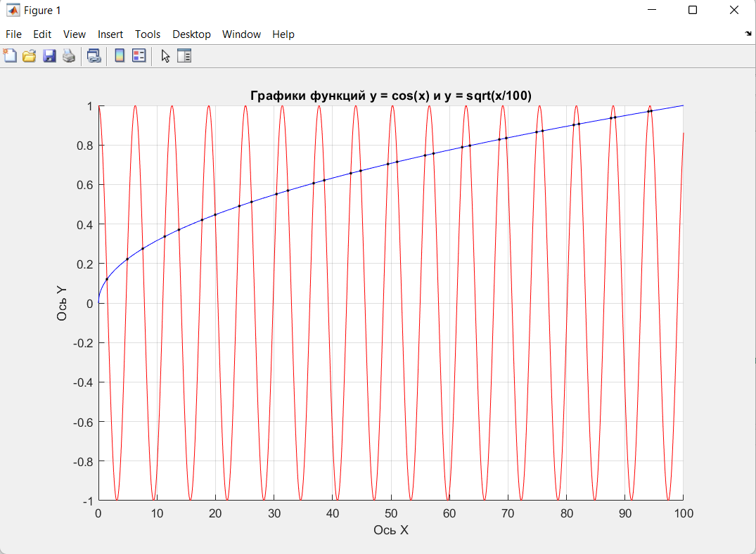The width and height of the screenshot is (756, 554).
Task: Open the File menu
Action: [x=13, y=34]
